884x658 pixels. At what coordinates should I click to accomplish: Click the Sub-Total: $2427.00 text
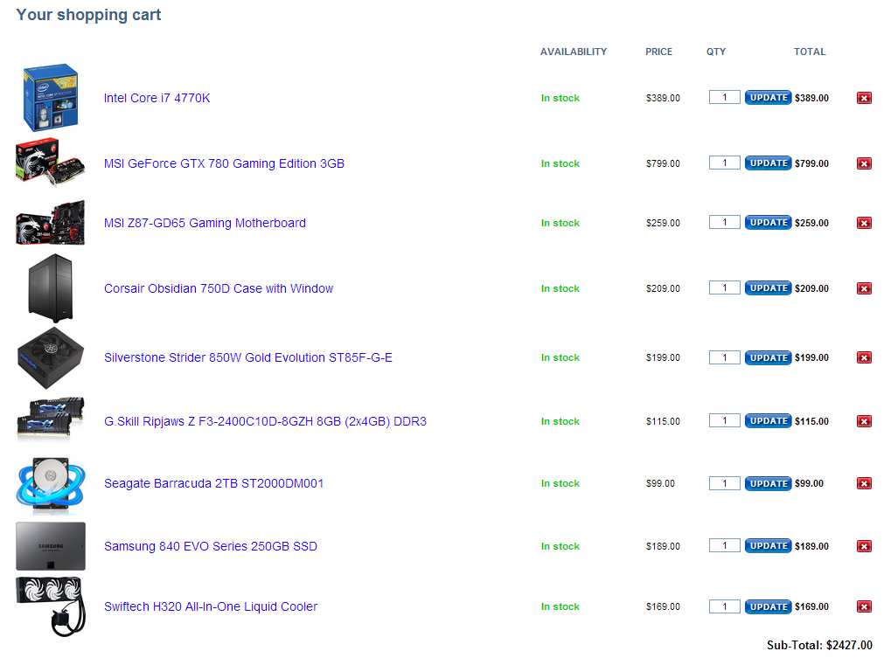coord(819,646)
